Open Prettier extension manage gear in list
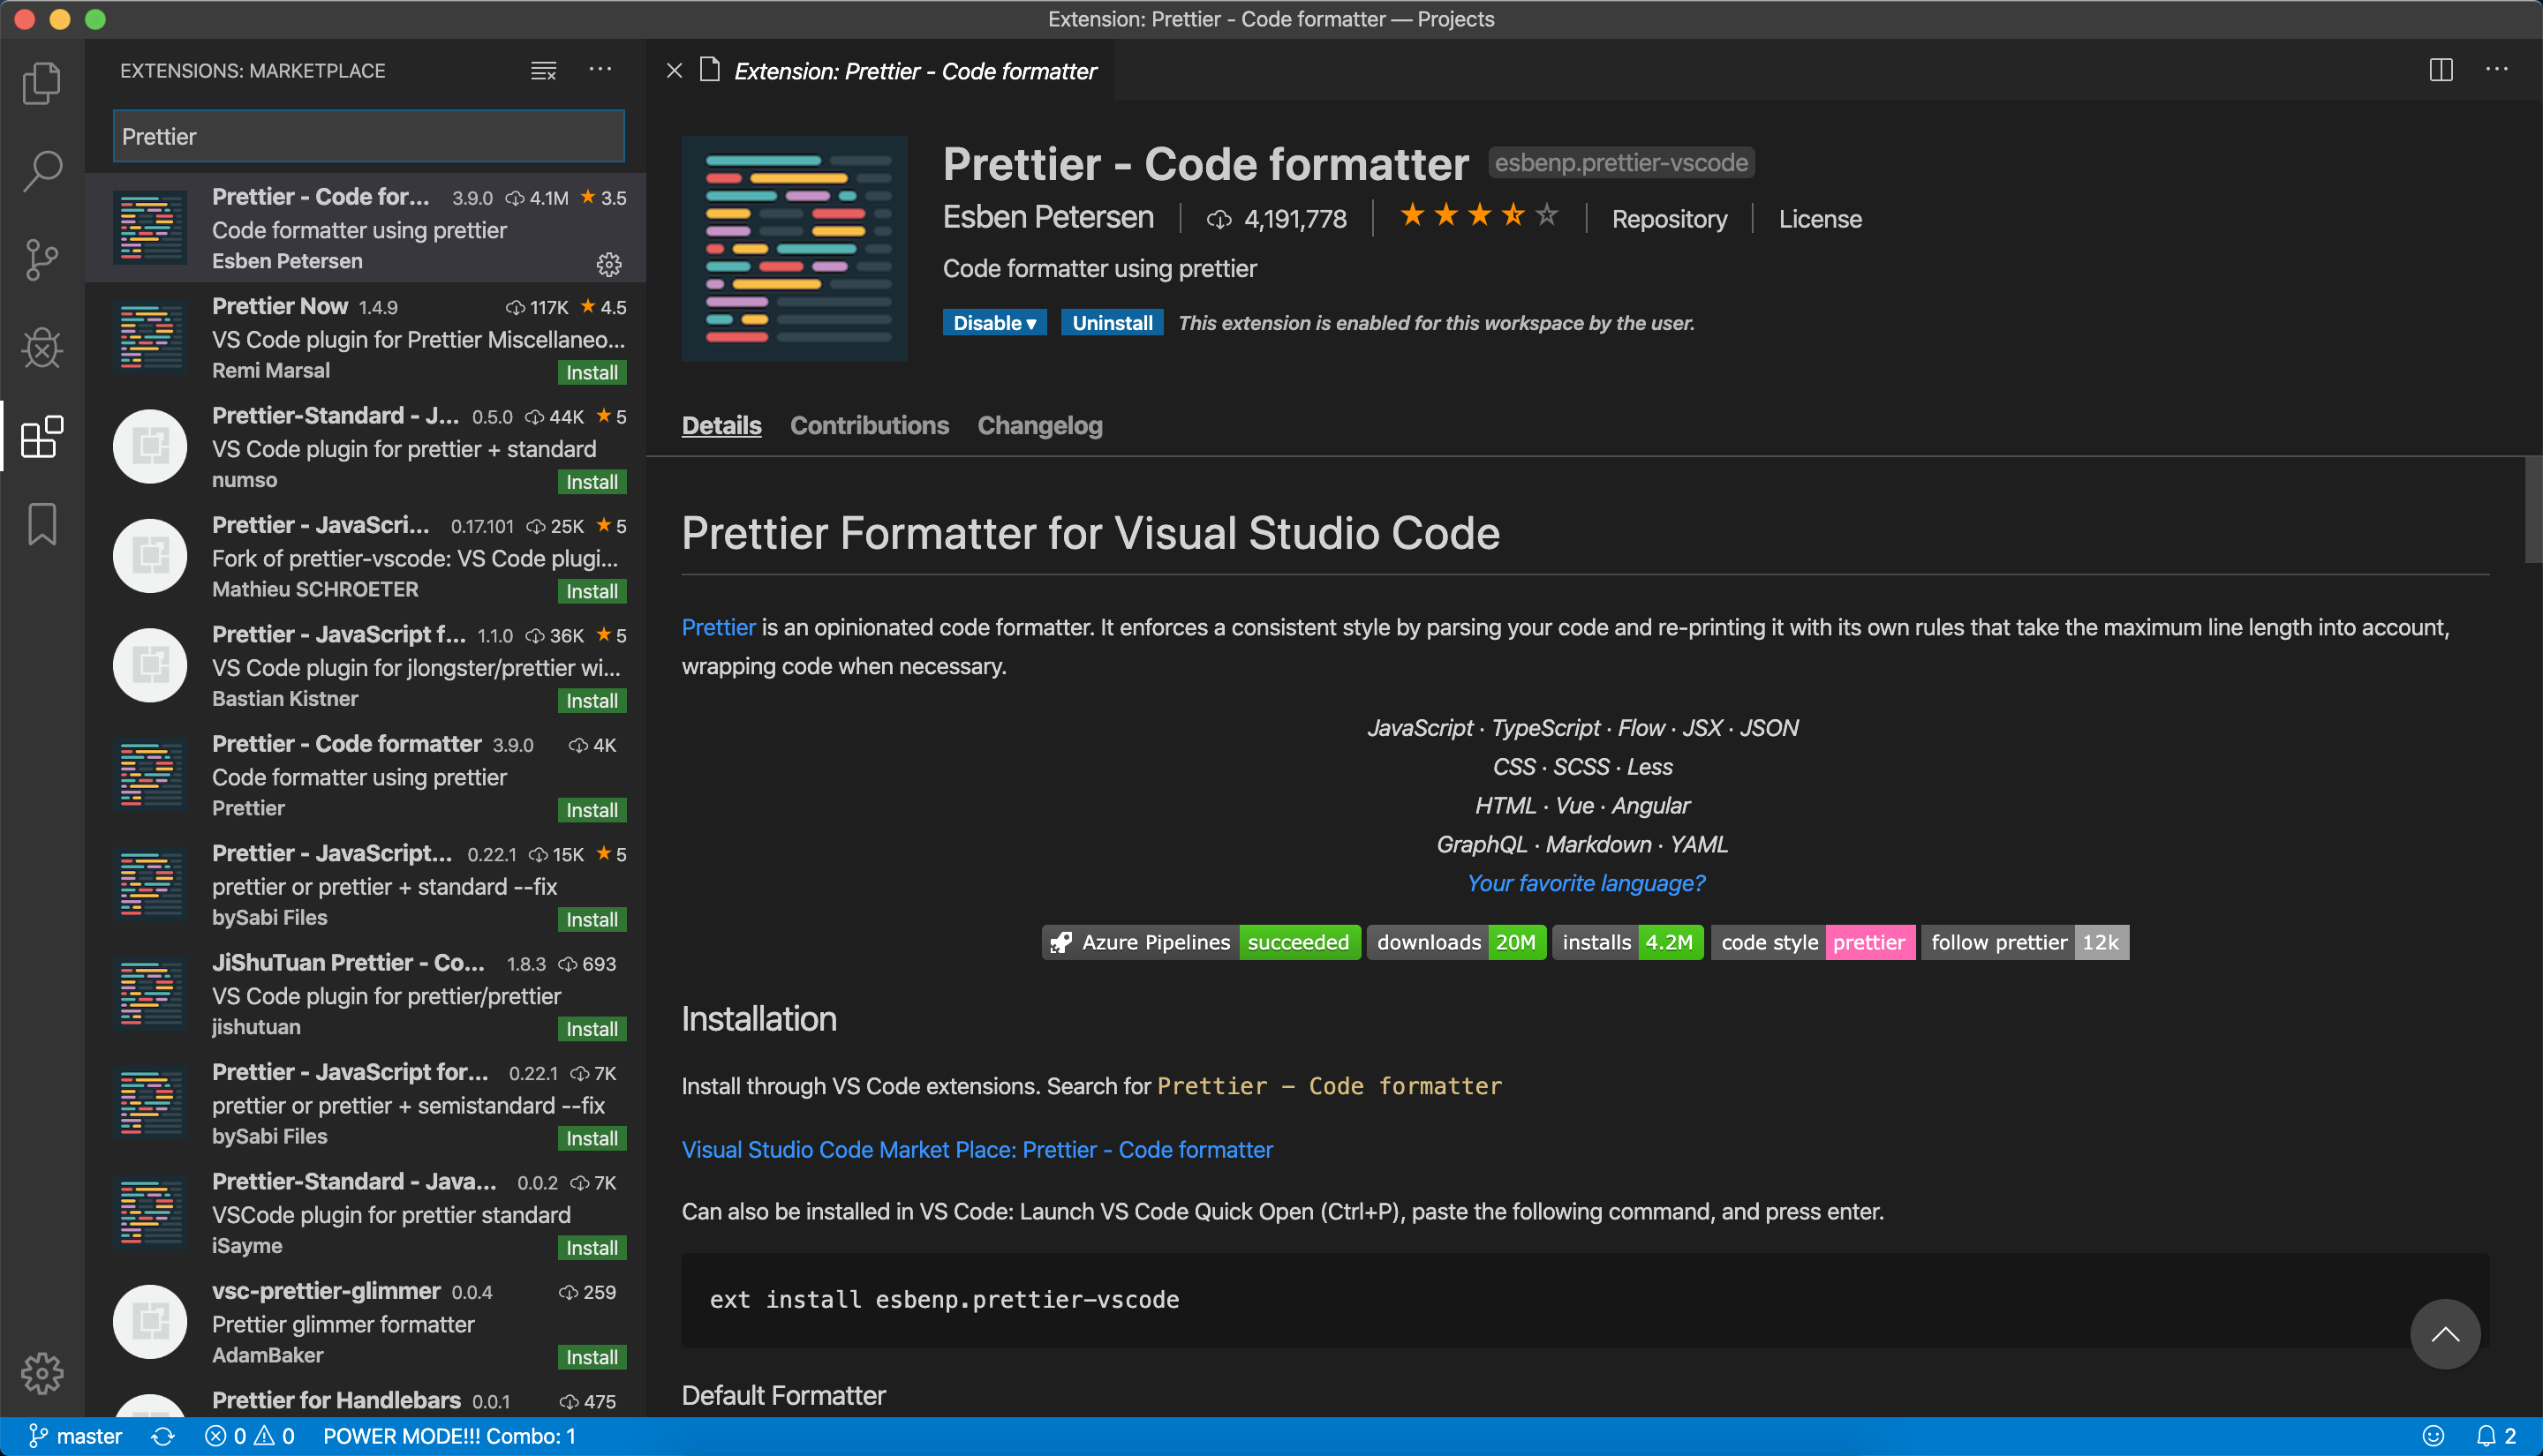 (x=608, y=264)
